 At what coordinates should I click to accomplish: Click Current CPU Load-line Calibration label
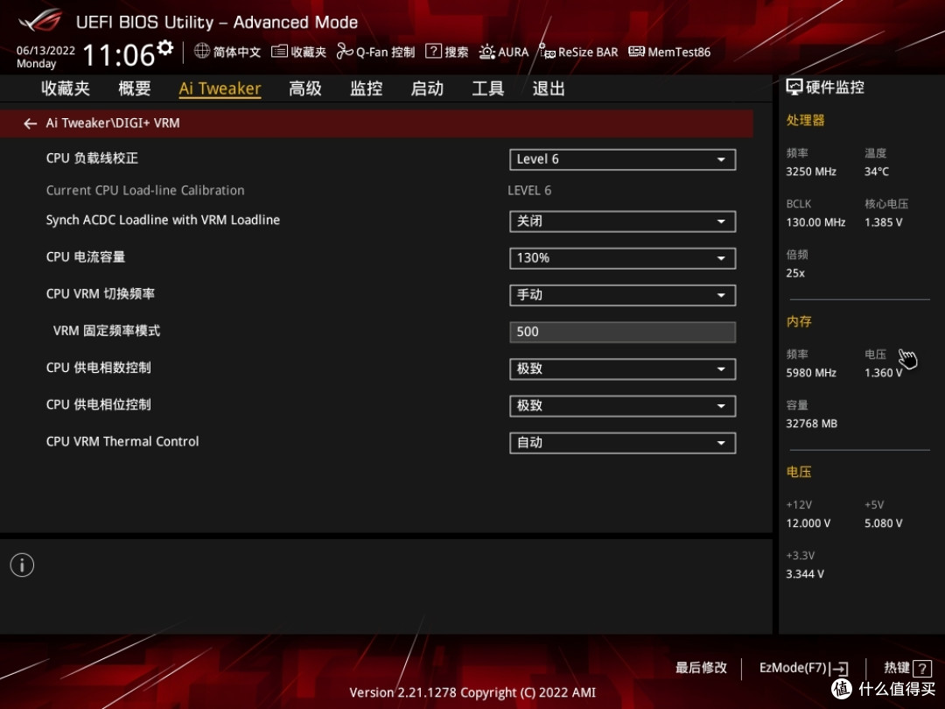pyautogui.click(x=145, y=191)
